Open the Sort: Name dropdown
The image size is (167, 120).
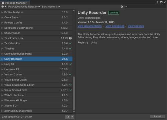click(51, 7)
